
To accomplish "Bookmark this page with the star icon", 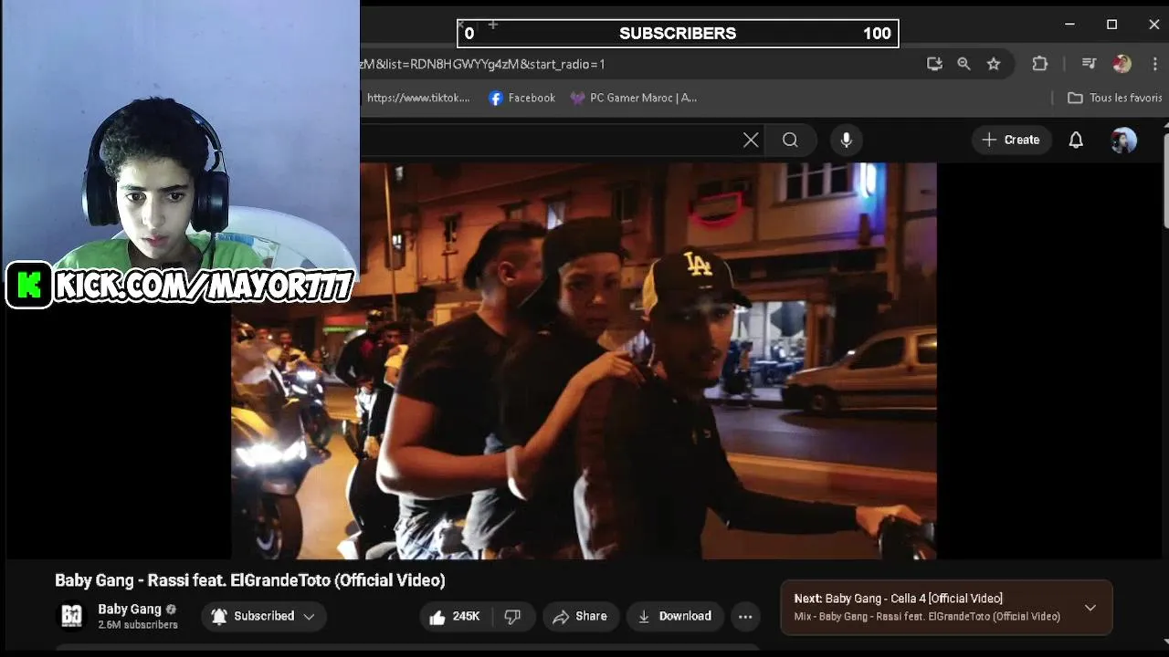I will pyautogui.click(x=994, y=64).
